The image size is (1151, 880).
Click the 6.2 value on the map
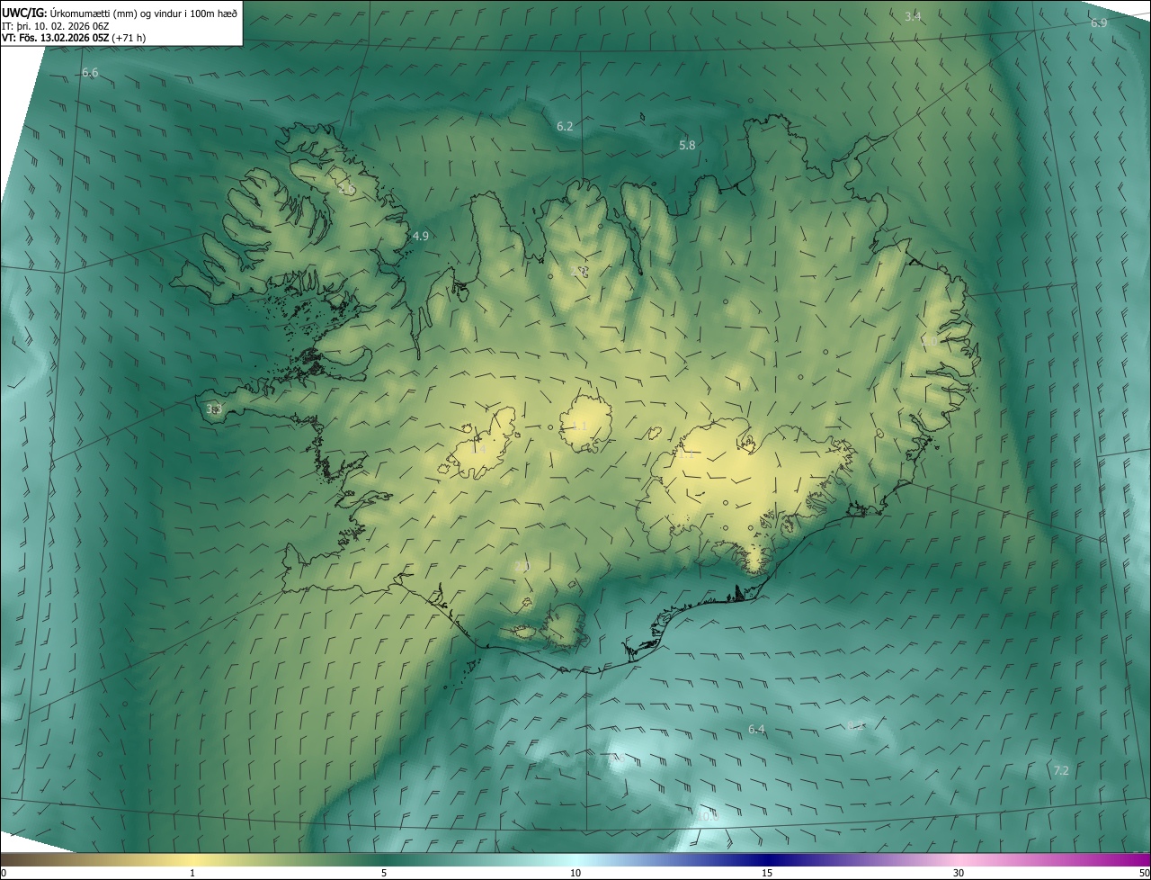565,126
